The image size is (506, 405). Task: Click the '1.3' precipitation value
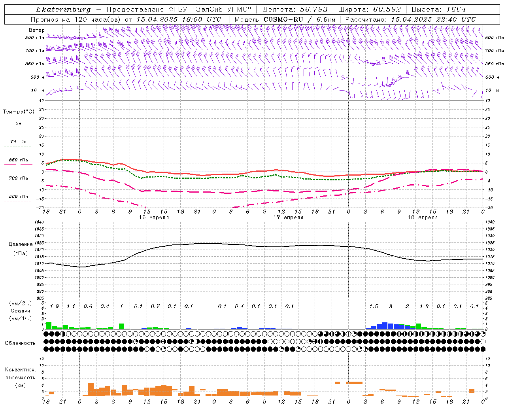424,307
